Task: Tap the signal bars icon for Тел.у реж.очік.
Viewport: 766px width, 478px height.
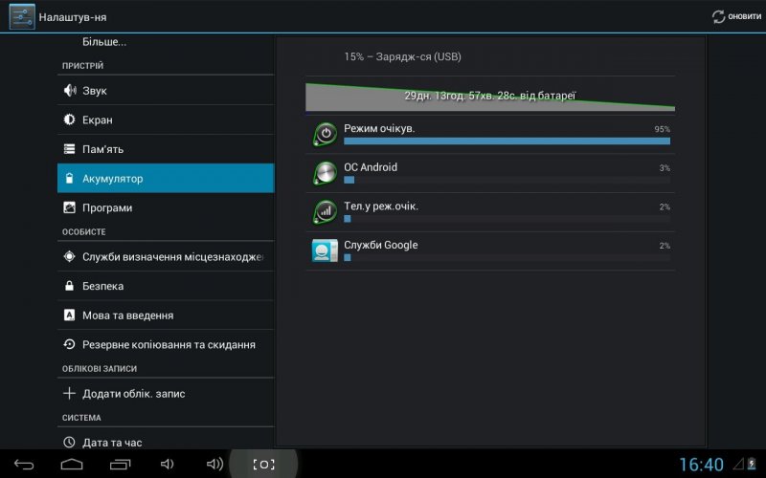Action: tap(325, 211)
